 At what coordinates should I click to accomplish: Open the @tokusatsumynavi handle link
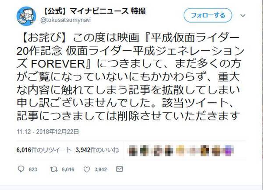pyautogui.click(x=66, y=20)
